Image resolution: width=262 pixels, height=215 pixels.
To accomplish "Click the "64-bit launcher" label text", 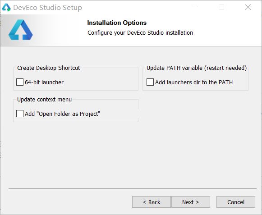I will pos(44,82).
